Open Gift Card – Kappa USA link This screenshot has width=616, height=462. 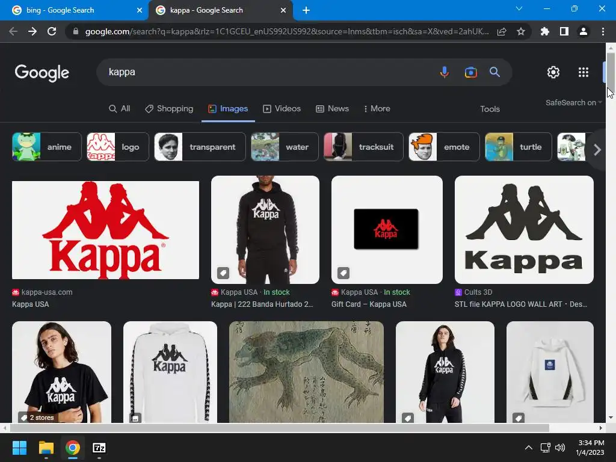pyautogui.click(x=369, y=304)
